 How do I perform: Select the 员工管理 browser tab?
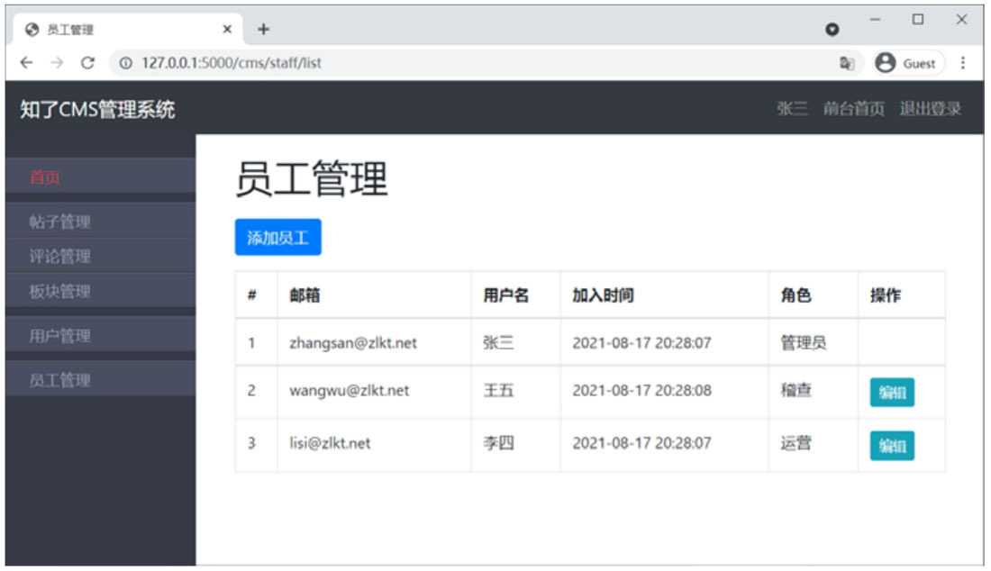pos(126,29)
